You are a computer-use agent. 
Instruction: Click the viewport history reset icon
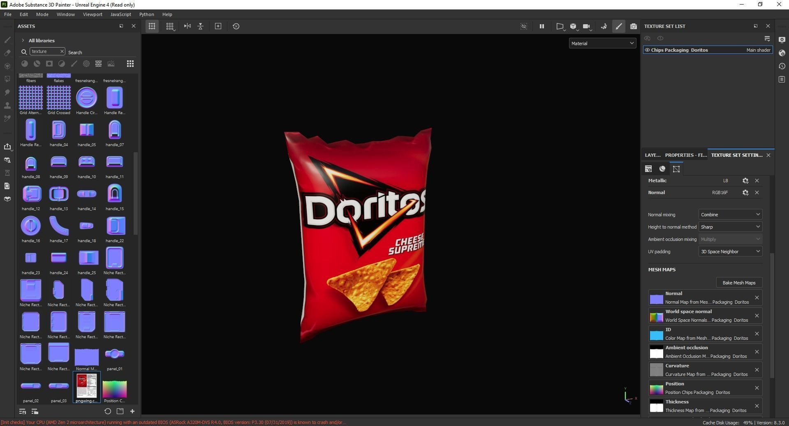coord(236,26)
